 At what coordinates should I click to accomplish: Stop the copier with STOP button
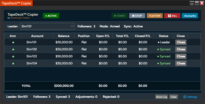[x=137, y=16]
